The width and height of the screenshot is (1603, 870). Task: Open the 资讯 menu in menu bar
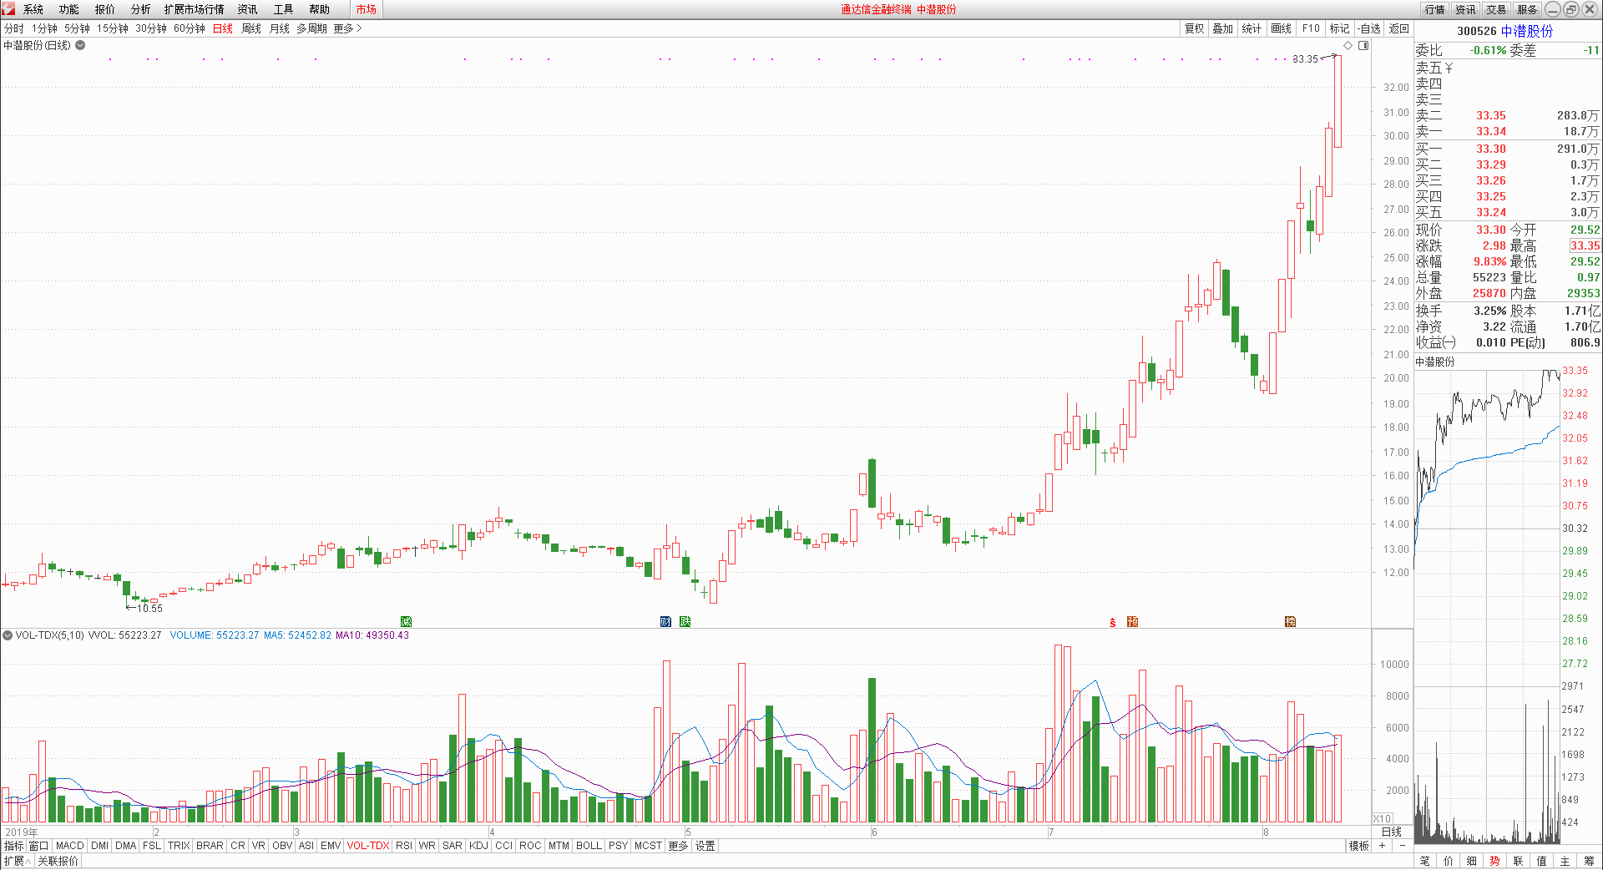click(248, 9)
